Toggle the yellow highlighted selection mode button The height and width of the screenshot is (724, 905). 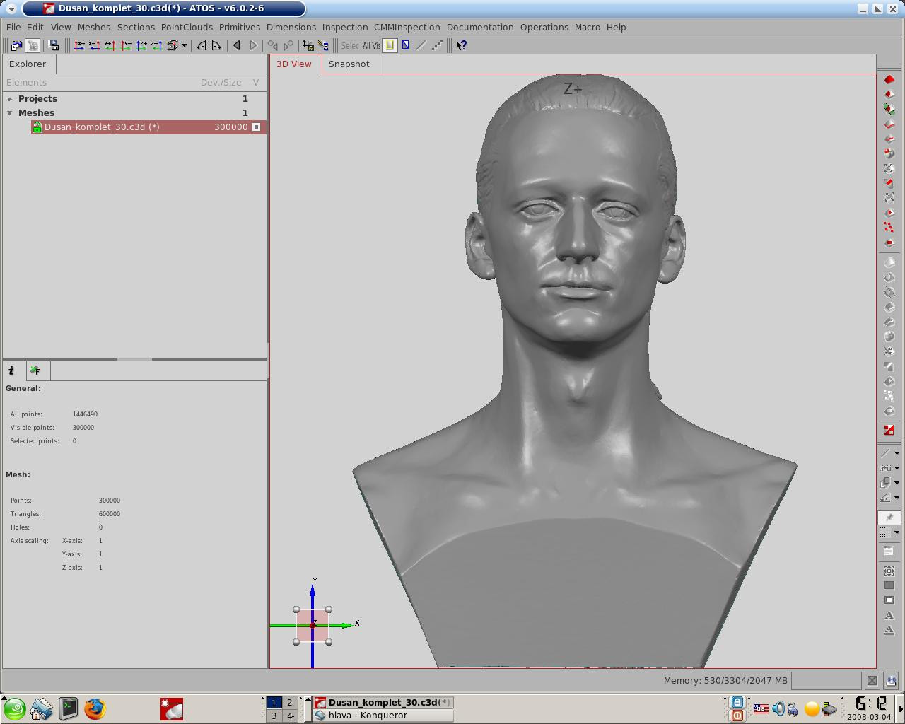click(x=390, y=45)
